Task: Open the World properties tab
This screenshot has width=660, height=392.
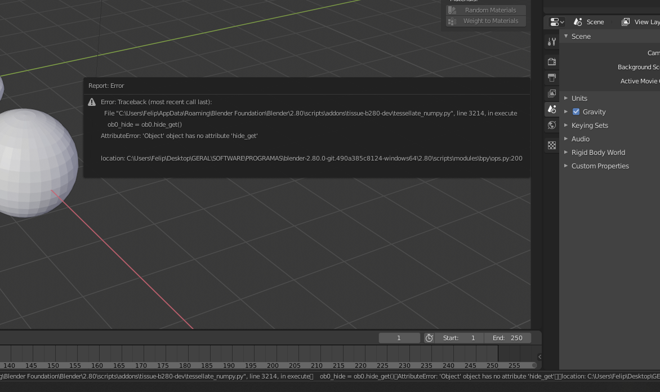Action: [x=552, y=125]
